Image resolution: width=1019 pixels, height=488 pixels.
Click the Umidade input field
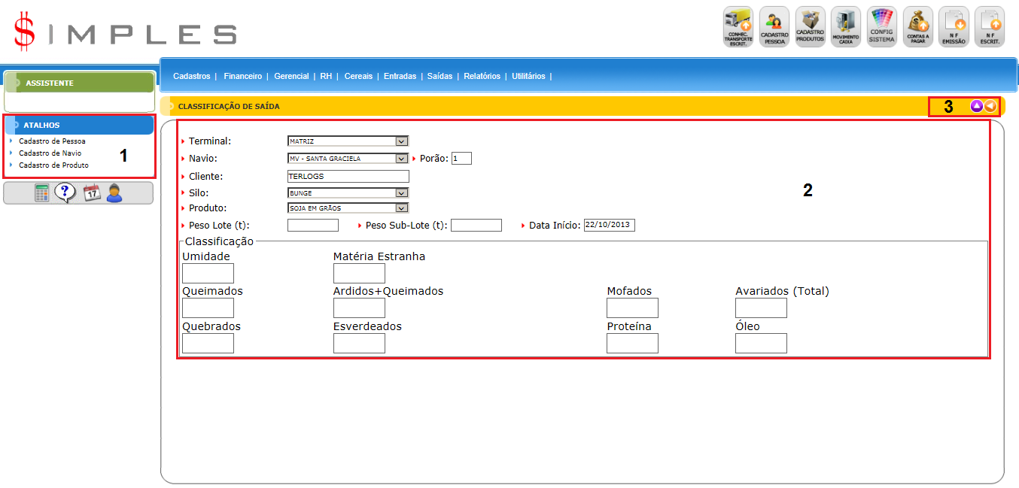pos(208,273)
